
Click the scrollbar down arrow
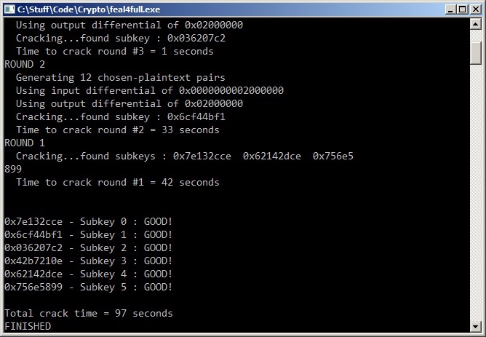coord(476,325)
